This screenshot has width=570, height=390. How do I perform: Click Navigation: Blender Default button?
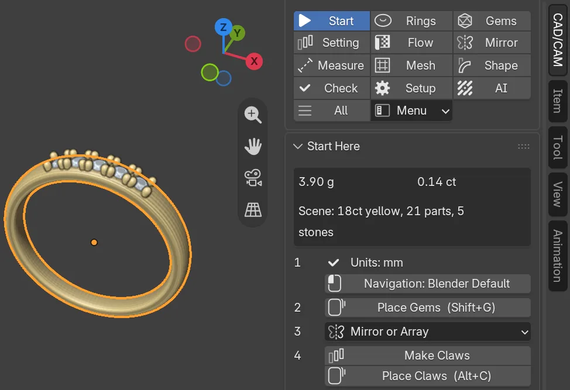pyautogui.click(x=427, y=284)
